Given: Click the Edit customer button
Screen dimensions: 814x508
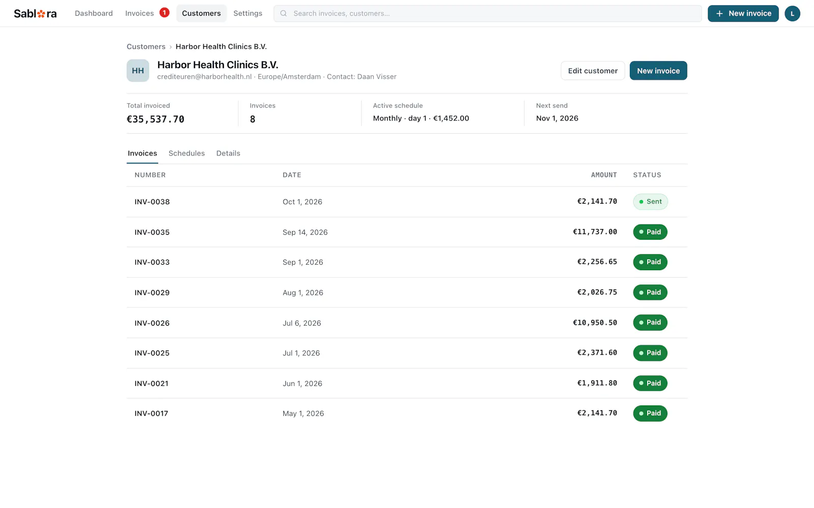Looking at the screenshot, I should tap(593, 71).
